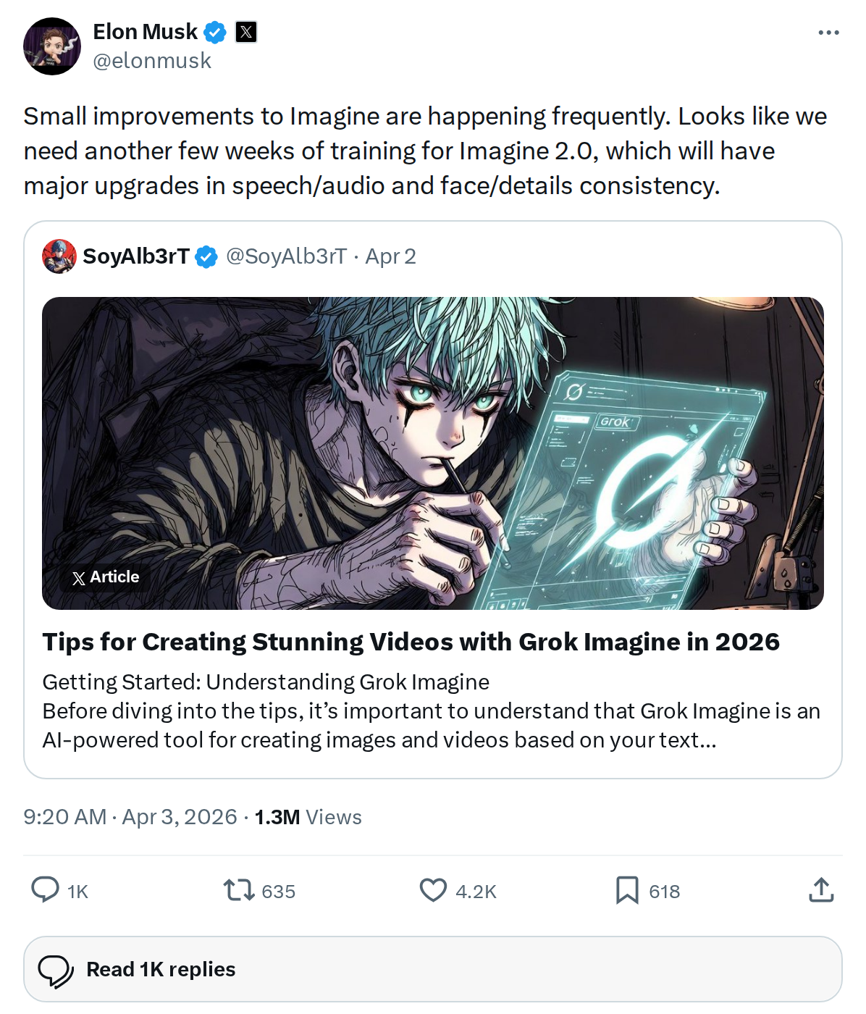Click the repost arrows icon

point(239,889)
